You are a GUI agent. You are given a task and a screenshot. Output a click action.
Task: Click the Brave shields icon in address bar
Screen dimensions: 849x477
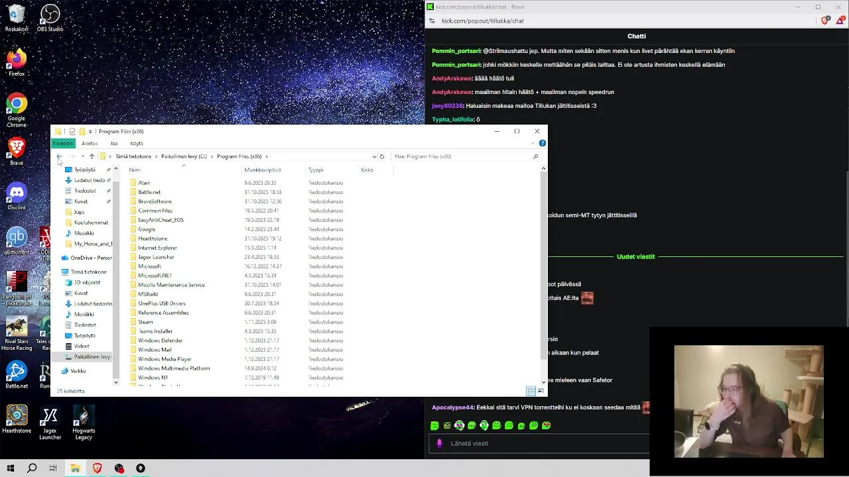(824, 21)
